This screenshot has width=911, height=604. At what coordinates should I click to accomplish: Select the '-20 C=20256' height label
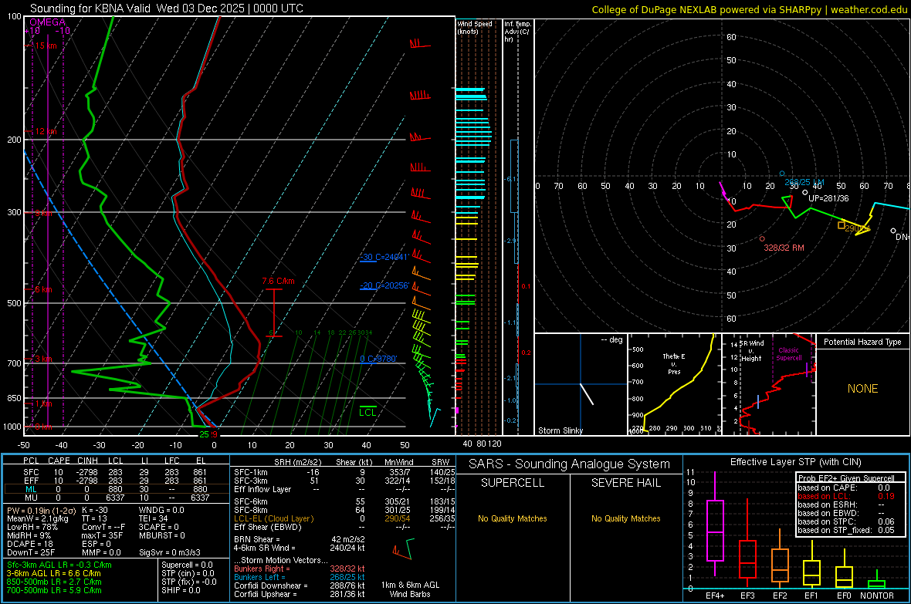point(384,285)
